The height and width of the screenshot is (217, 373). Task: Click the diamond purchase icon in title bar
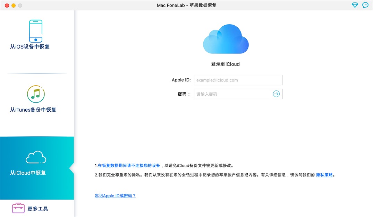[355, 5]
